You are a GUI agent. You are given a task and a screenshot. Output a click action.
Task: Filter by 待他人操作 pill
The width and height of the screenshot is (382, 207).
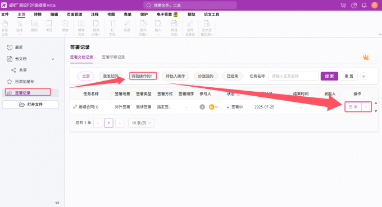(175, 76)
